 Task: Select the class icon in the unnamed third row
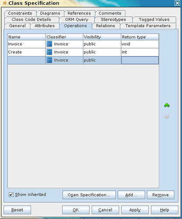pyautogui.click(x=49, y=60)
